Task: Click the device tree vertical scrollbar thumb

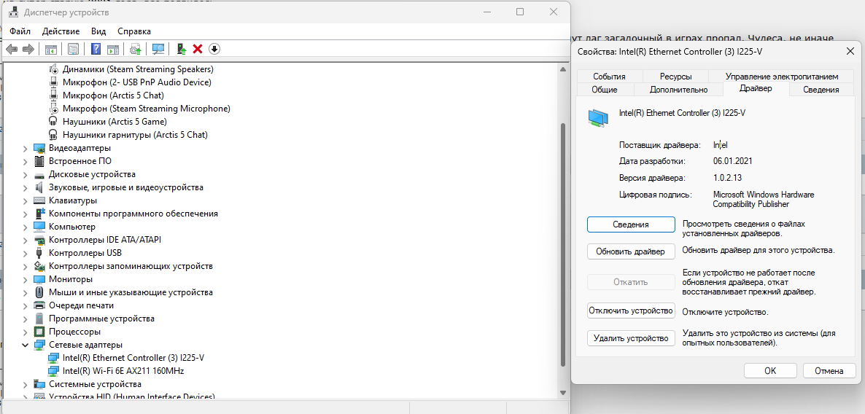Action: pyautogui.click(x=563, y=243)
